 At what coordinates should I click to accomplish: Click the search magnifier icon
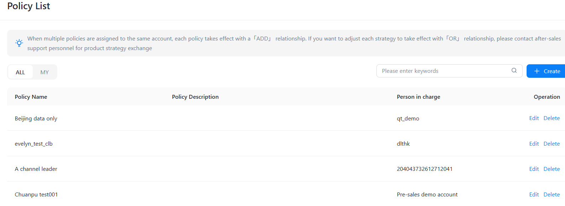coord(514,71)
